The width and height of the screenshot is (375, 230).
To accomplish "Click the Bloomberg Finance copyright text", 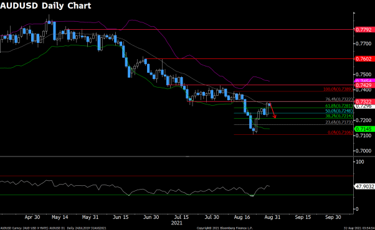I will click(x=225, y=228).
